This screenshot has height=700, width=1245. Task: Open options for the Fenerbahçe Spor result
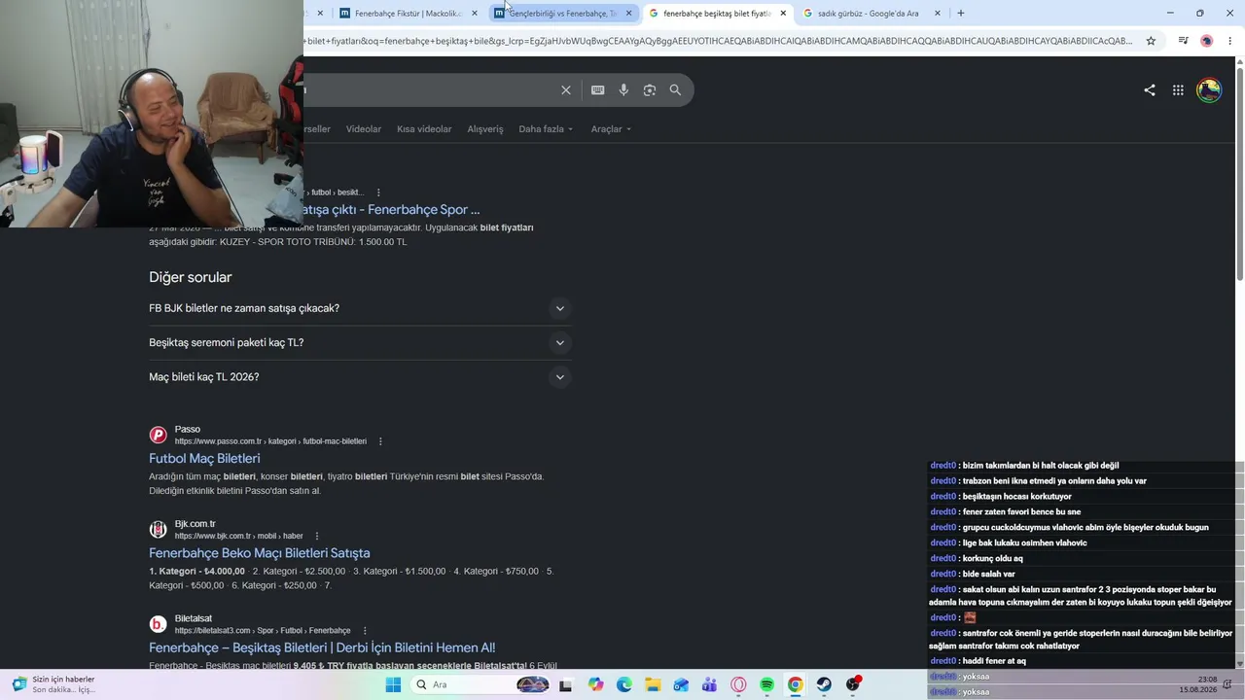pyautogui.click(x=378, y=192)
